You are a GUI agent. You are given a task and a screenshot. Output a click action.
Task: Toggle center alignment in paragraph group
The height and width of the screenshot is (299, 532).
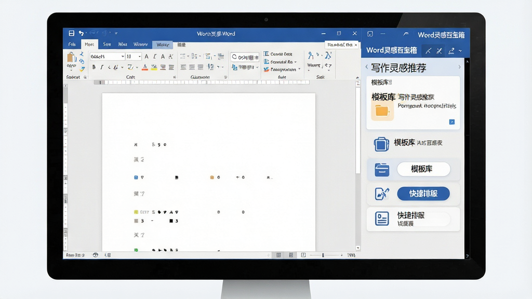coord(192,67)
